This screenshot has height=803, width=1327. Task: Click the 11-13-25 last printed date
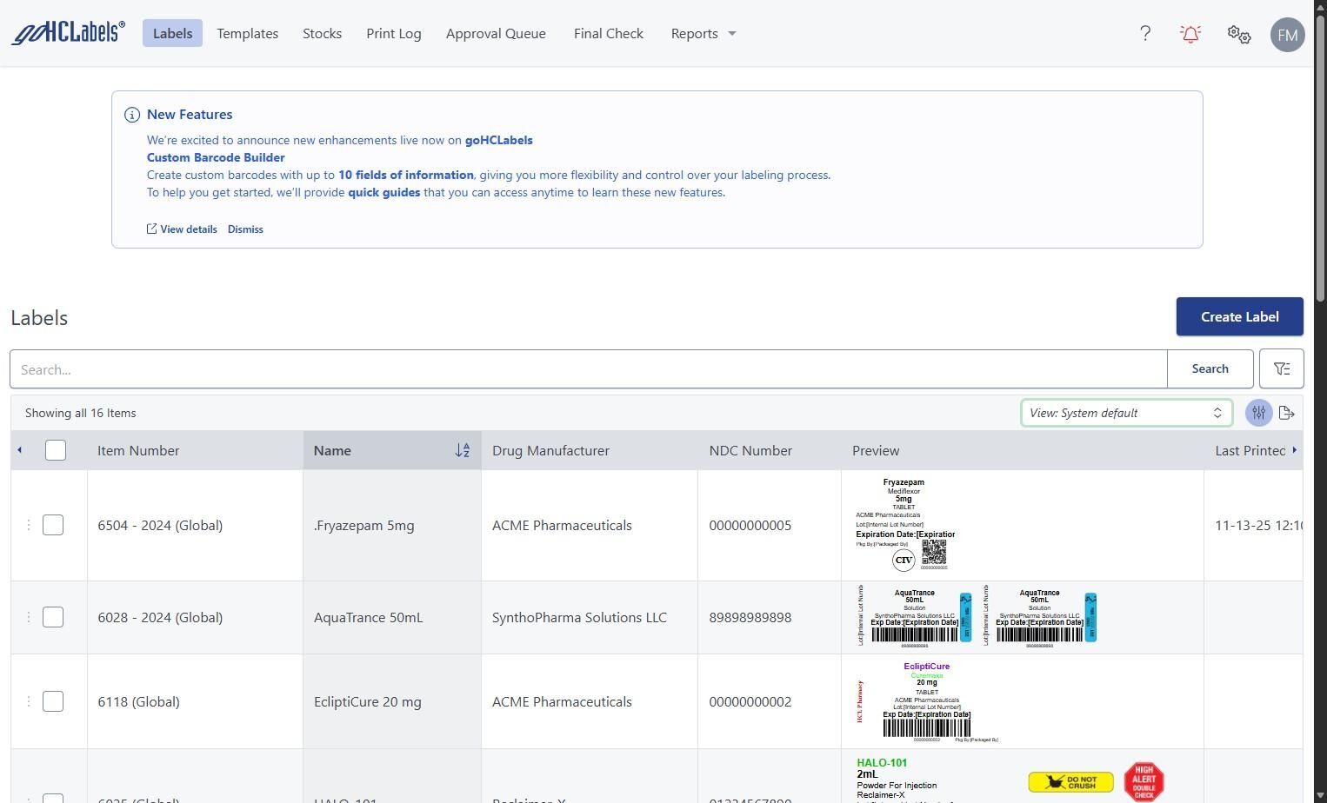(x=1257, y=525)
